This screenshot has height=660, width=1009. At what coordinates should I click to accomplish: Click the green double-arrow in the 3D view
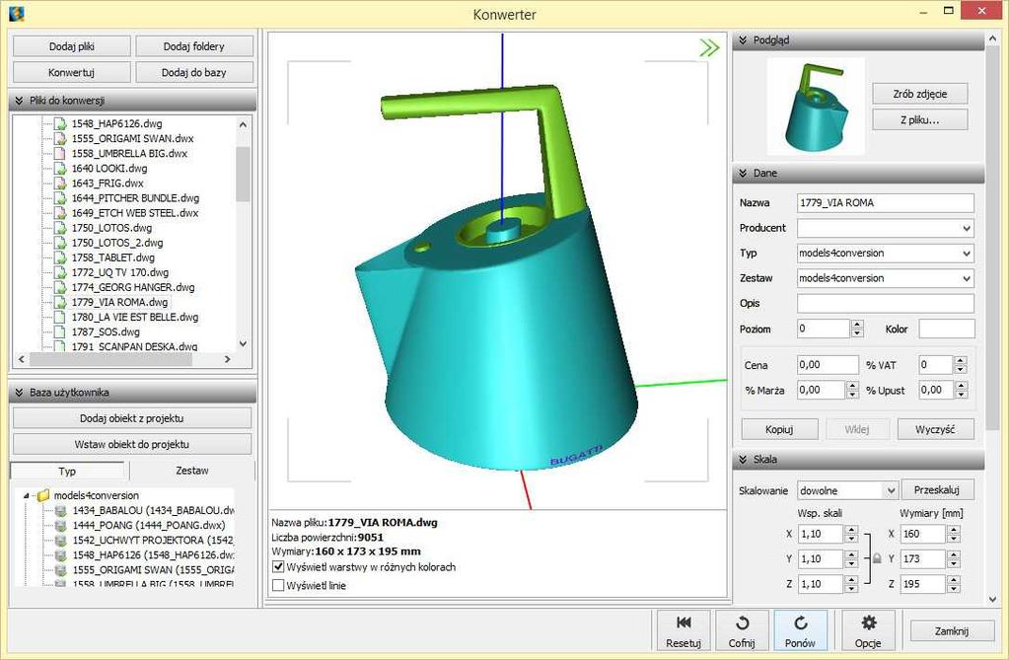(x=709, y=47)
